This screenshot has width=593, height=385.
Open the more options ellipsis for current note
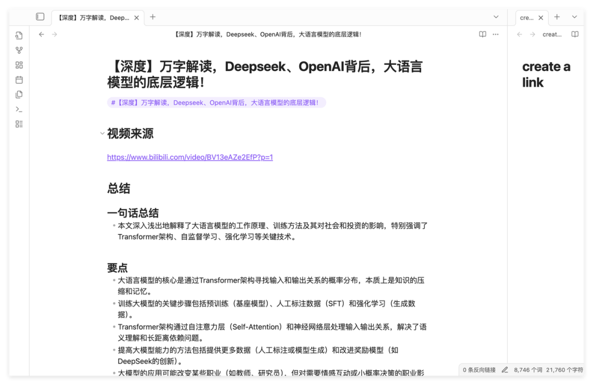(495, 34)
